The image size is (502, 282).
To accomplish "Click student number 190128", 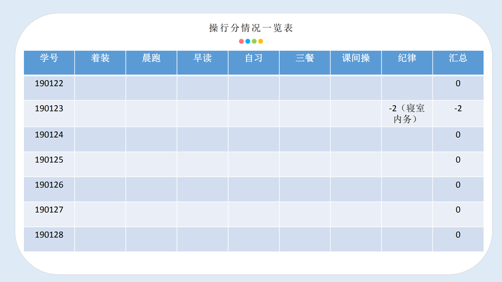I will [x=49, y=235].
